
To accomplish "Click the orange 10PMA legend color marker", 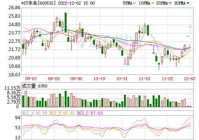I will click(x=153, y=3).
